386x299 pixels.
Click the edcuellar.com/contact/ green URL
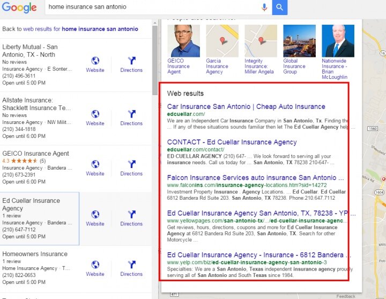point(196,149)
